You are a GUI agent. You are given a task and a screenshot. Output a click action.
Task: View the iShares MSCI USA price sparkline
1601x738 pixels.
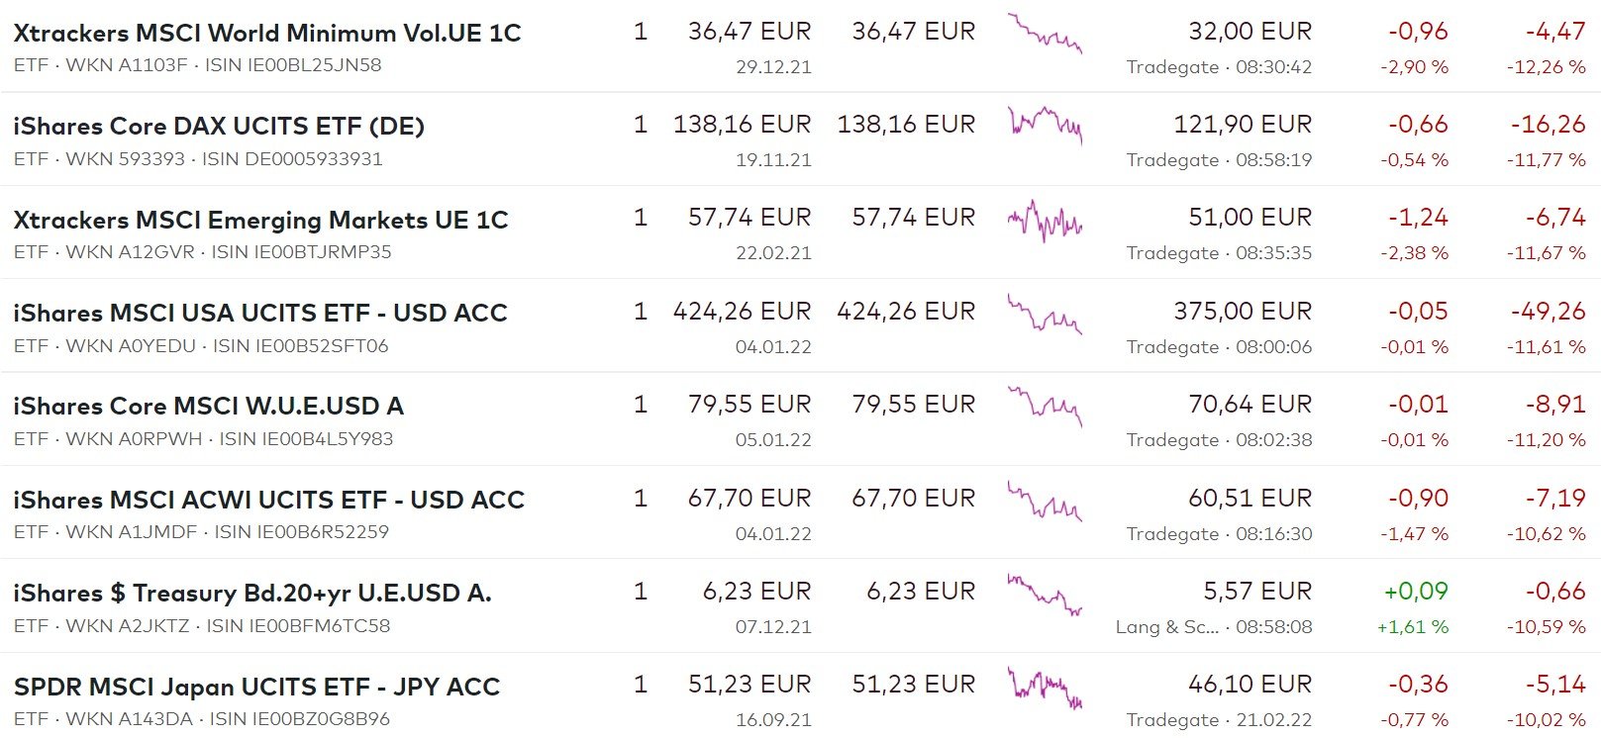click(1045, 314)
